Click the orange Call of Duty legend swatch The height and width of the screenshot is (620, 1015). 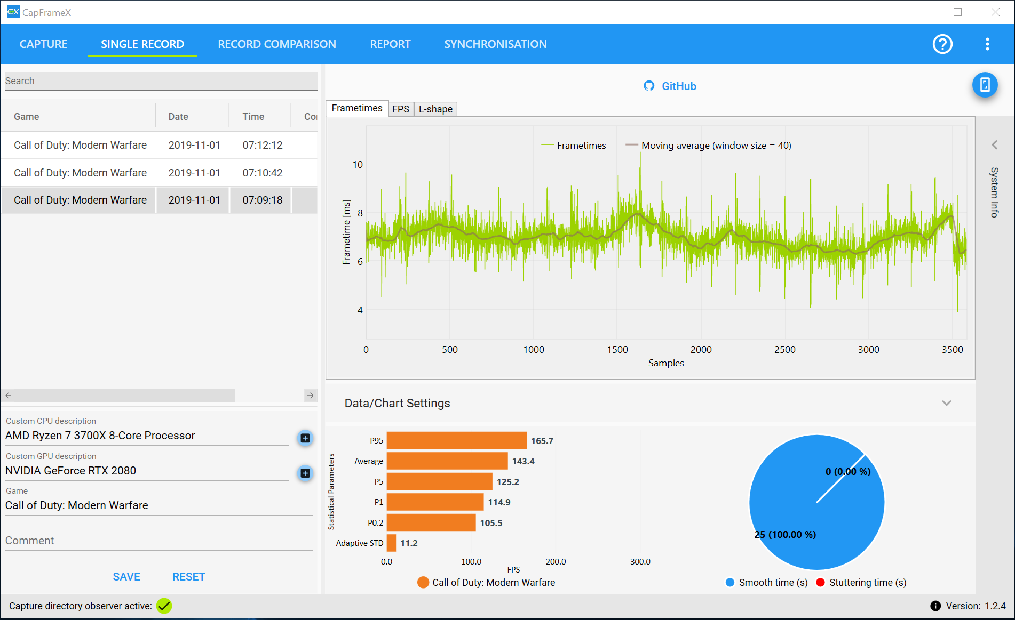tap(423, 583)
